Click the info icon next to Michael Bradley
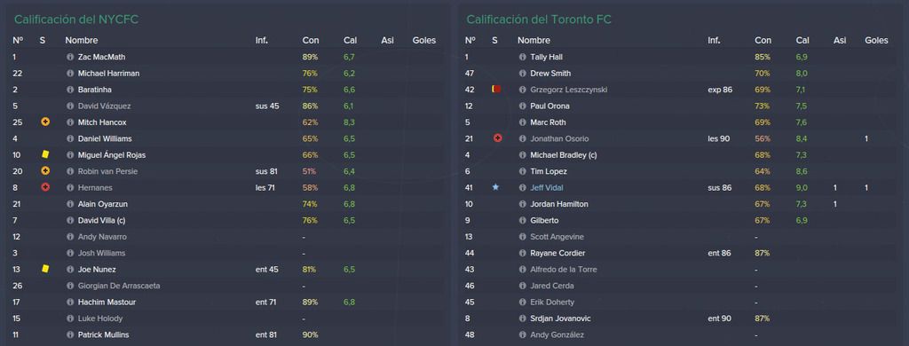 (x=522, y=155)
